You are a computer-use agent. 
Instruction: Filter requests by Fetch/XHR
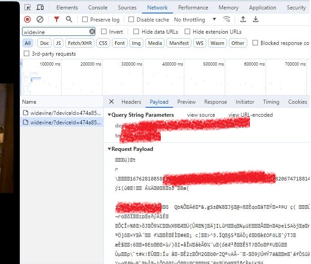point(80,43)
